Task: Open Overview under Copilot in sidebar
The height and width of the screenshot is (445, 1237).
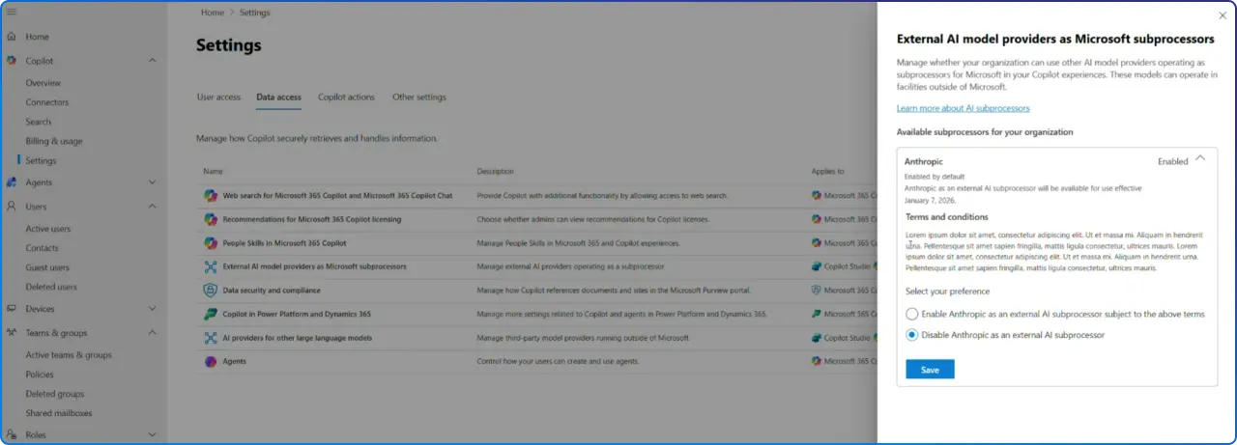Action: (x=43, y=83)
